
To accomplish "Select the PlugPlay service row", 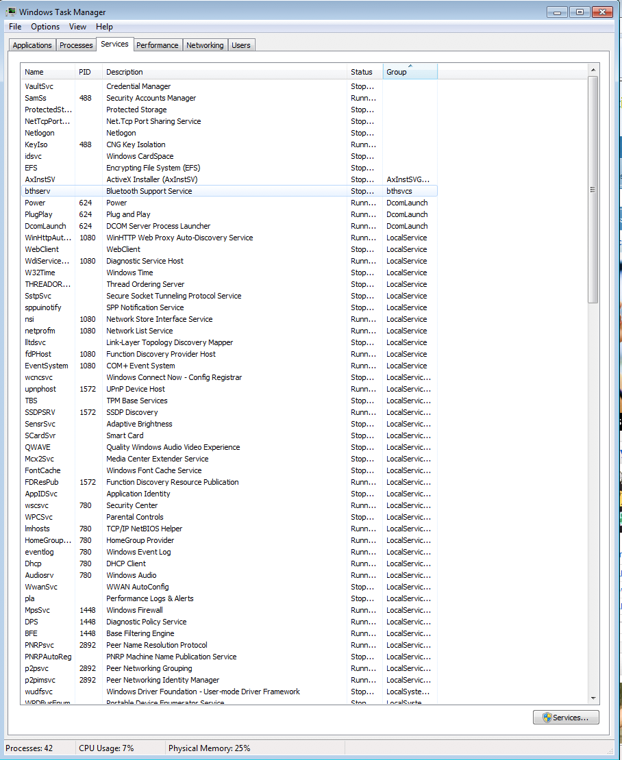I will pyautogui.click(x=229, y=214).
